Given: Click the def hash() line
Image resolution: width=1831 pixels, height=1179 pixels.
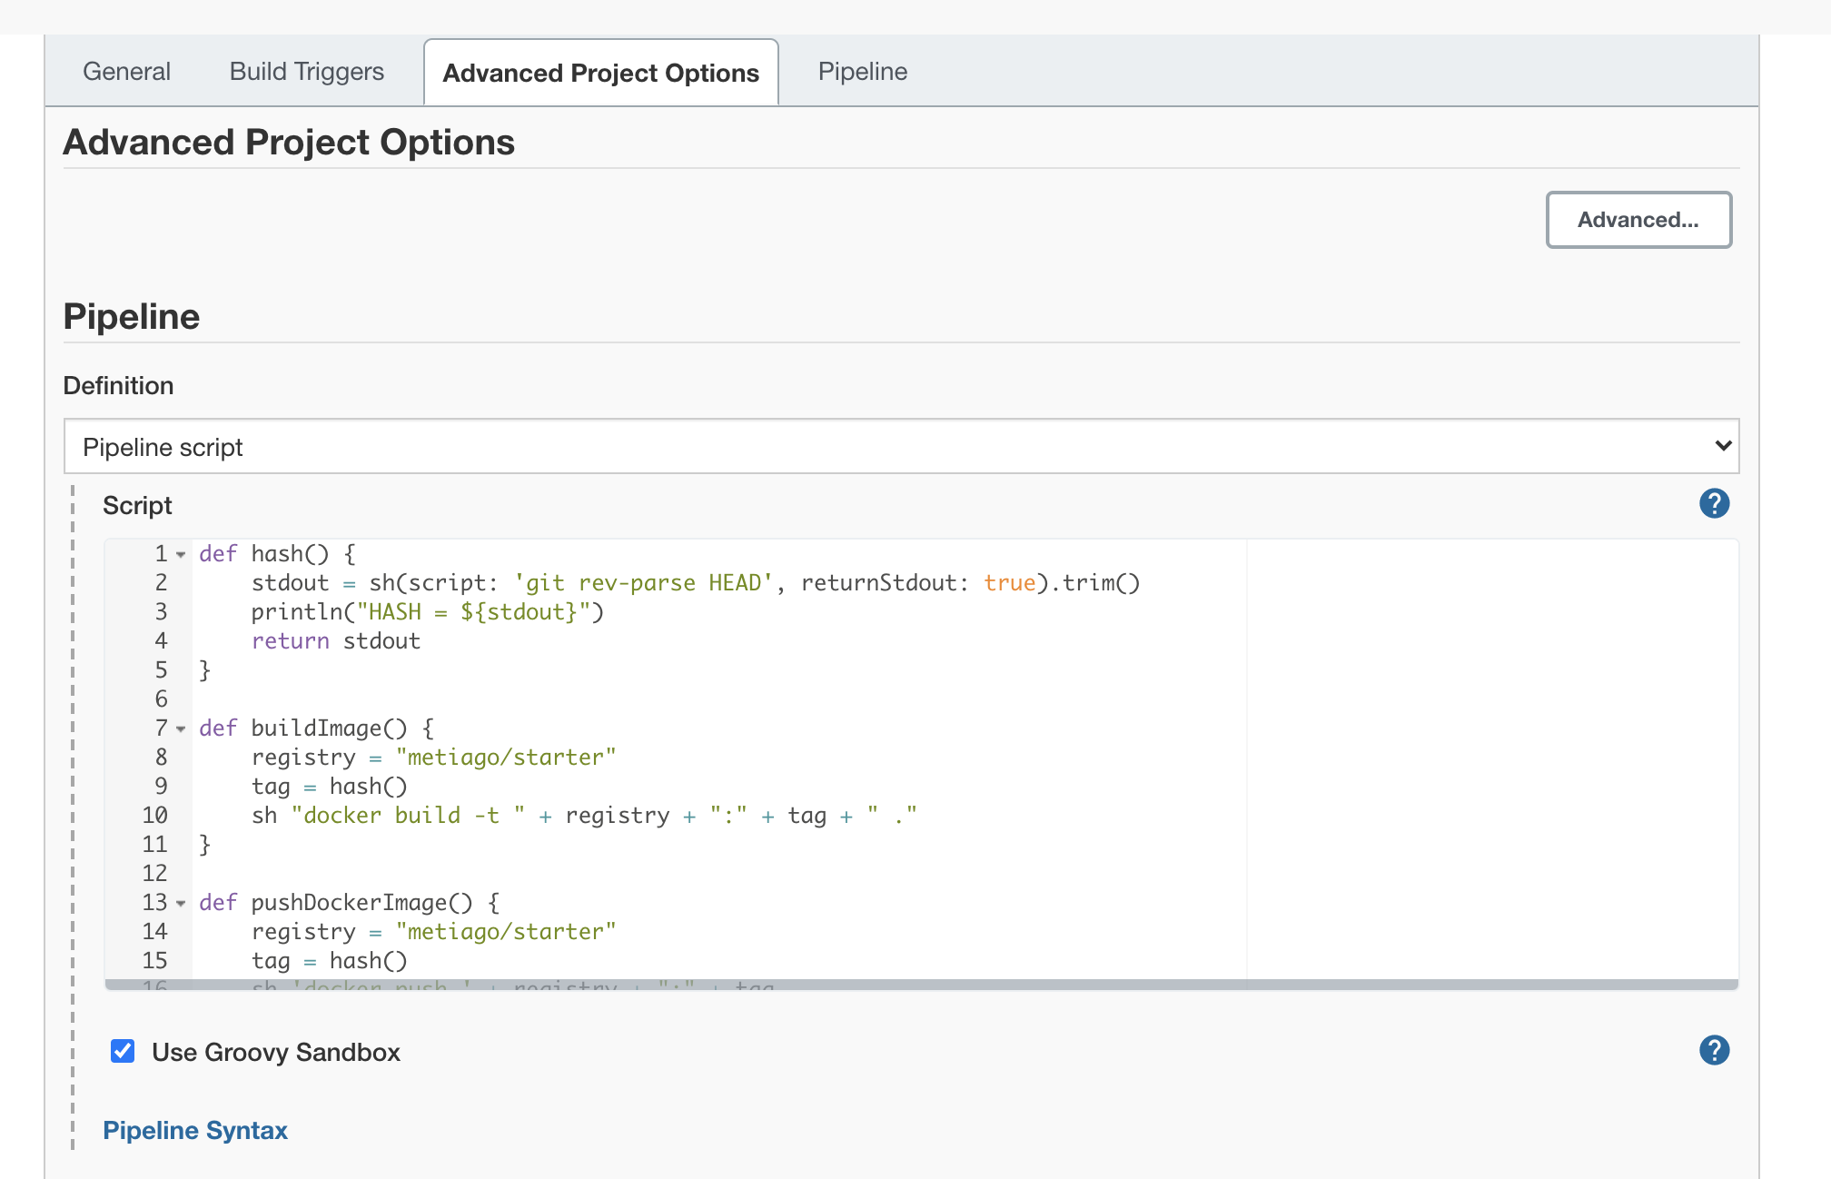Looking at the screenshot, I should [278, 554].
